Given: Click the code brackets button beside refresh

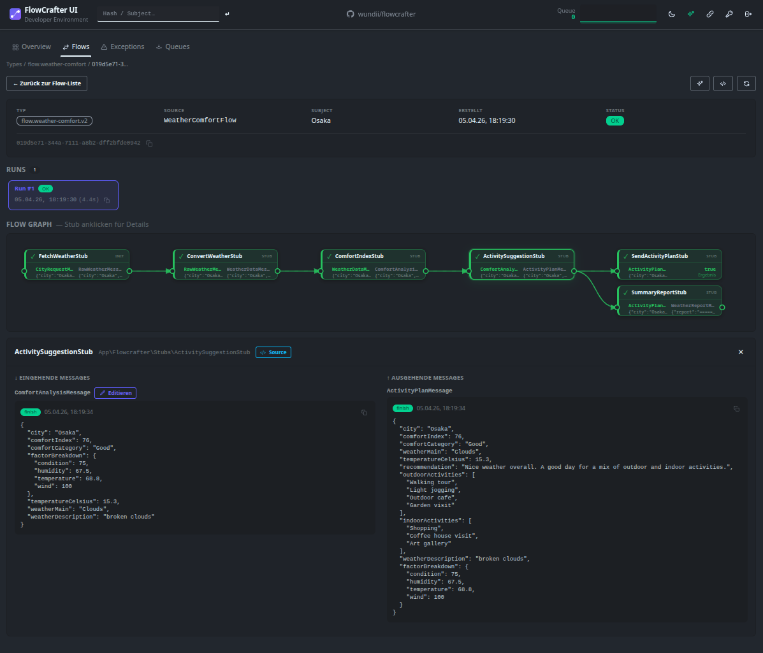Looking at the screenshot, I should click(x=723, y=83).
